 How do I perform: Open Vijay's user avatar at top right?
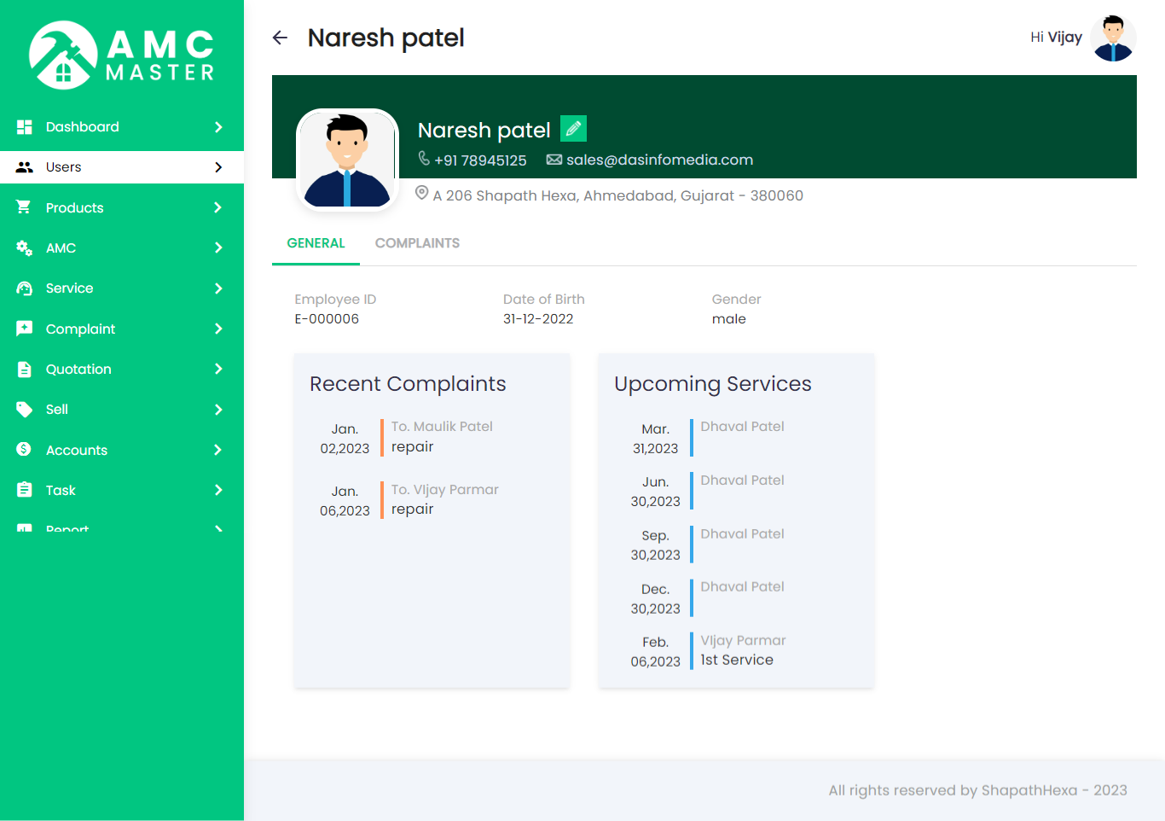point(1113,38)
